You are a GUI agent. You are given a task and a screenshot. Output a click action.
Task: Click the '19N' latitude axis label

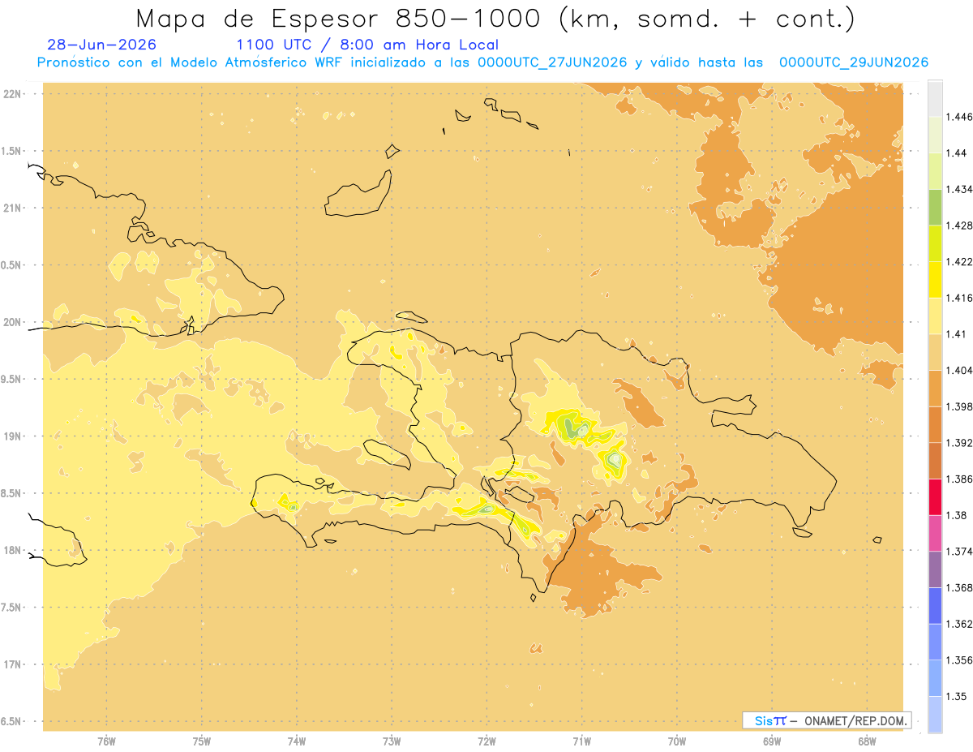(12, 436)
